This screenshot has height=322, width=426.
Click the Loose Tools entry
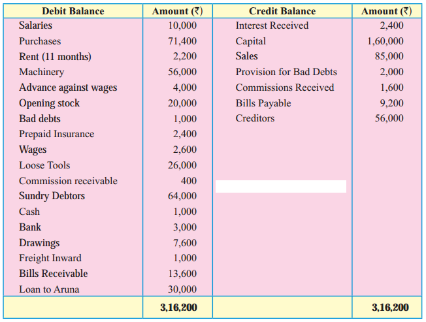pos(44,165)
